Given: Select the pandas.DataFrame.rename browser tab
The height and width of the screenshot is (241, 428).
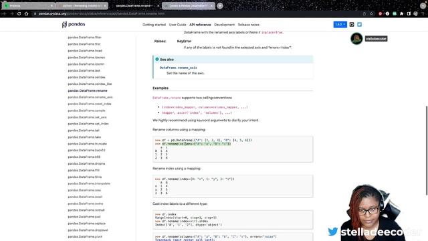Looking at the screenshot, I should click(135, 6).
